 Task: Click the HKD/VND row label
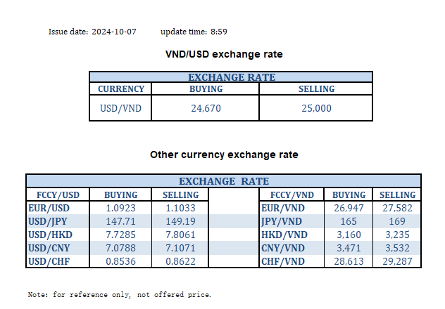click(282, 235)
